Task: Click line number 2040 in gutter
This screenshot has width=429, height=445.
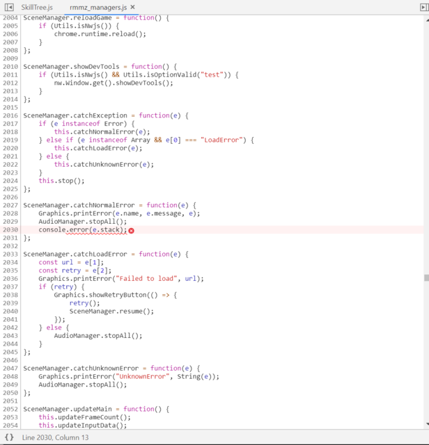Action: [10, 311]
